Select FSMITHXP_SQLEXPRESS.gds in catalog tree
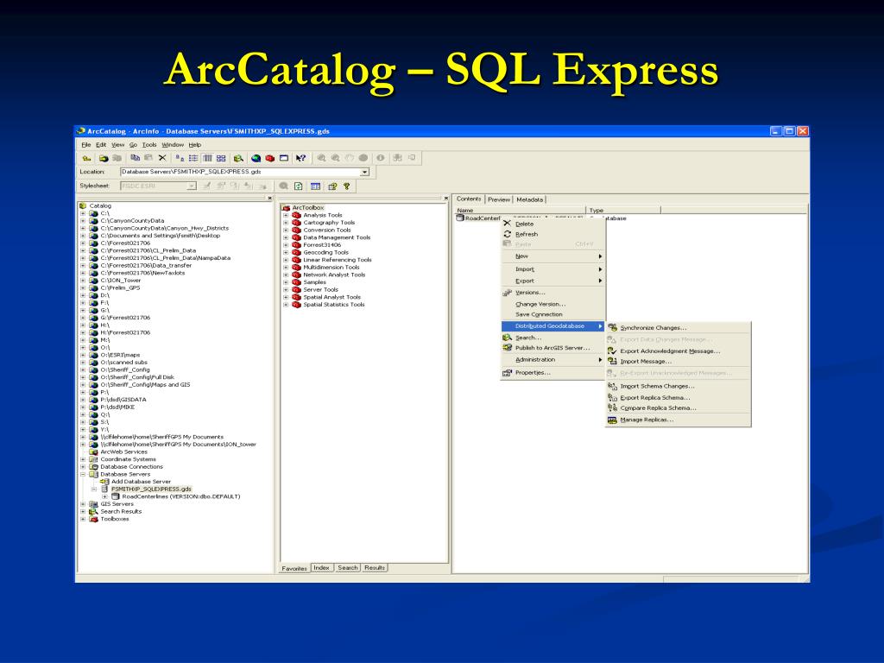 tap(151, 489)
